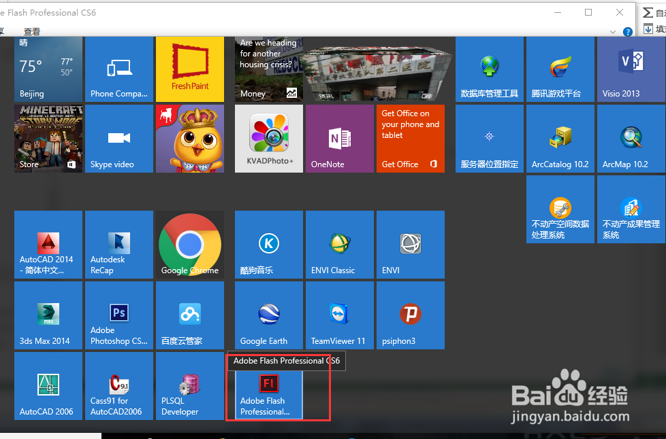Image resolution: width=666 pixels, height=439 pixels.
Task: Open 不动产空间数据处理系统 tile
Action: (560, 209)
